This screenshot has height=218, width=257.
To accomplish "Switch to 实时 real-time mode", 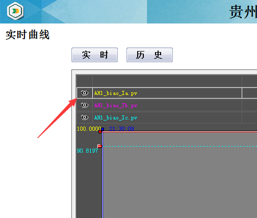I will pyautogui.click(x=94, y=55).
